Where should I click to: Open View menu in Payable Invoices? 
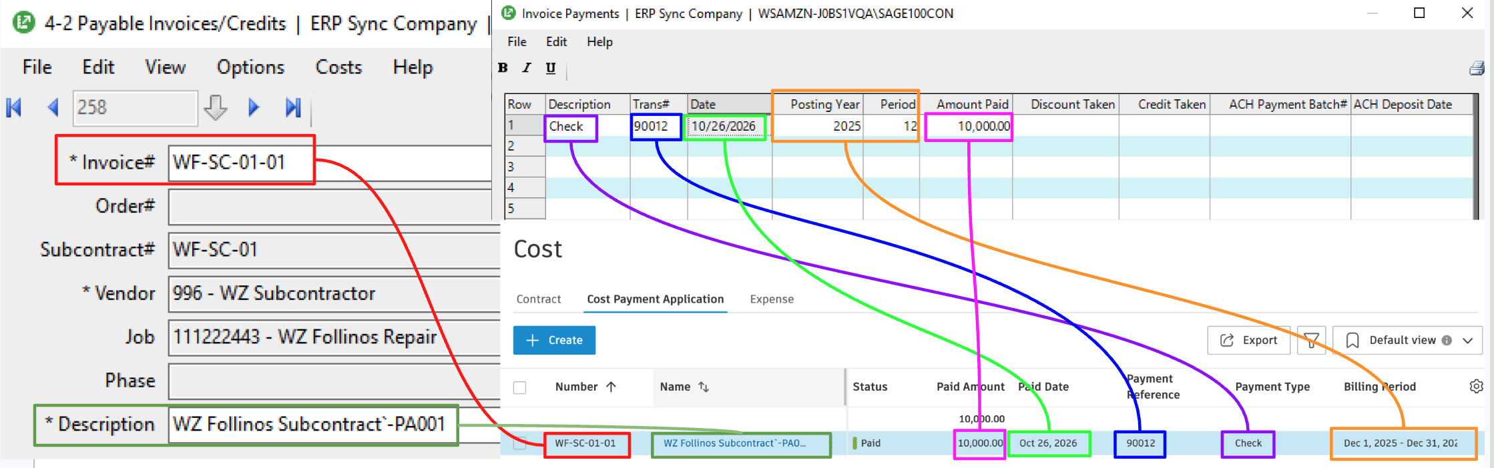coord(165,67)
